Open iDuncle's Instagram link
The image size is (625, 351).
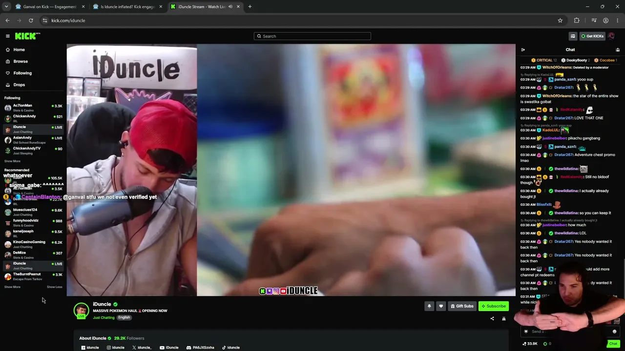[116, 348]
